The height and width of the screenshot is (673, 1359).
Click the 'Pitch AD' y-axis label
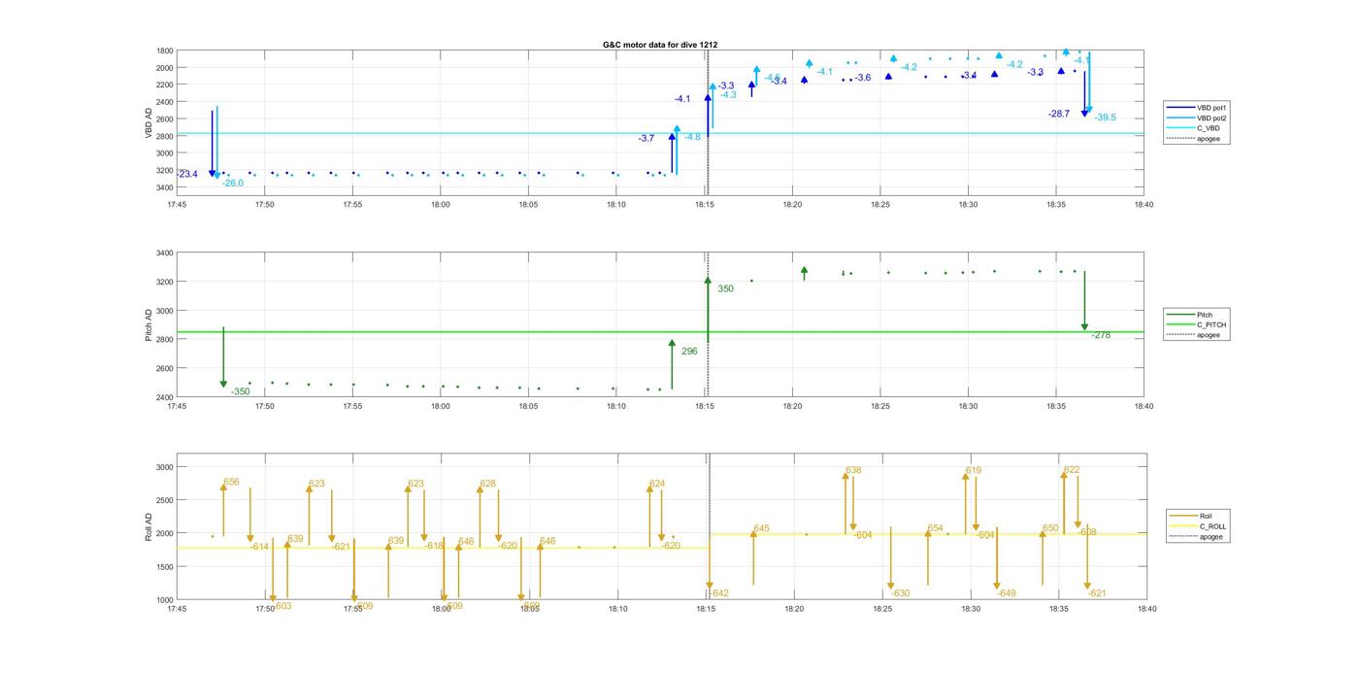pos(149,325)
